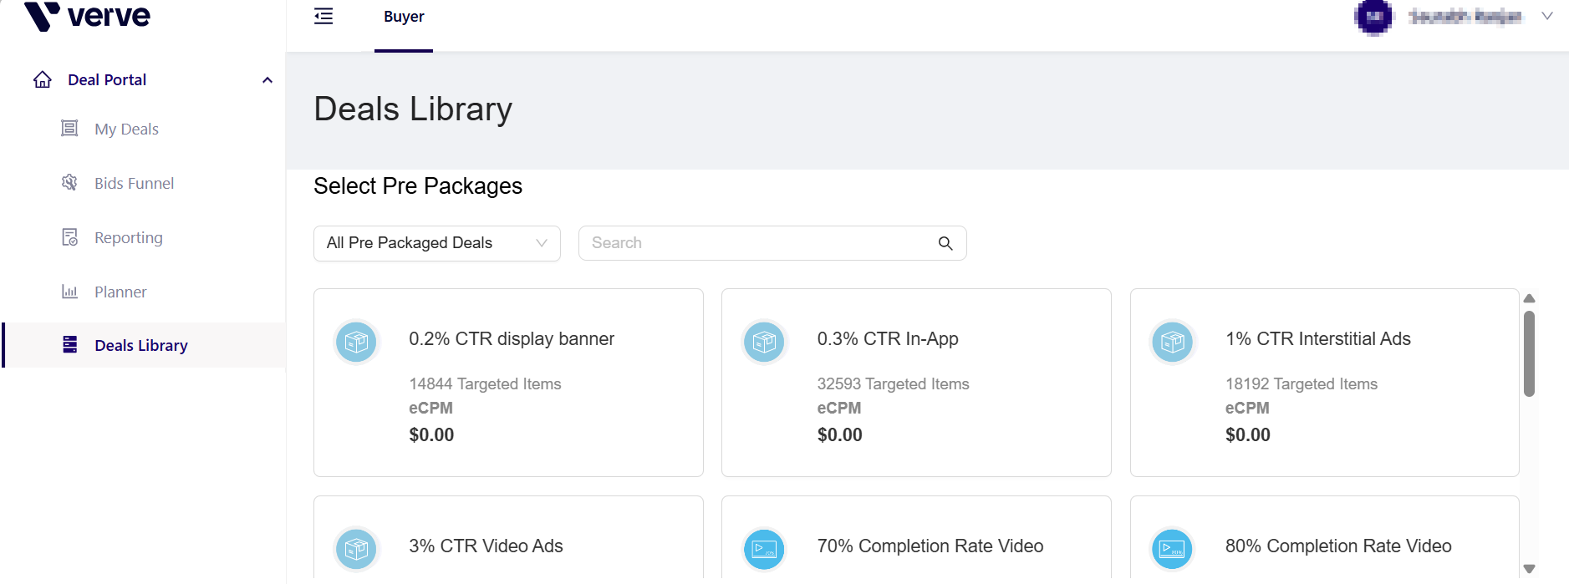Click the Deal Portal home icon
The width and height of the screenshot is (1569, 584).
pyautogui.click(x=43, y=79)
